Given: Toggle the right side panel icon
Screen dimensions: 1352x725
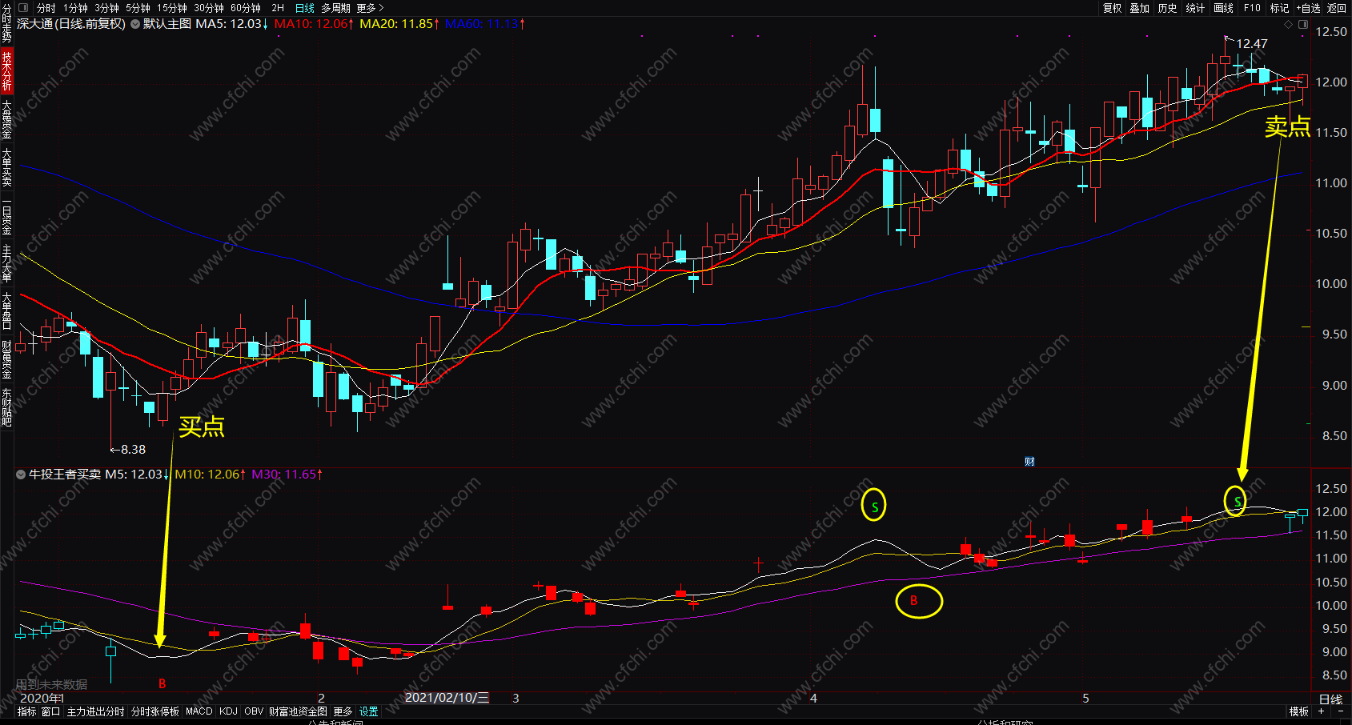Looking at the screenshot, I should pos(1303,25).
